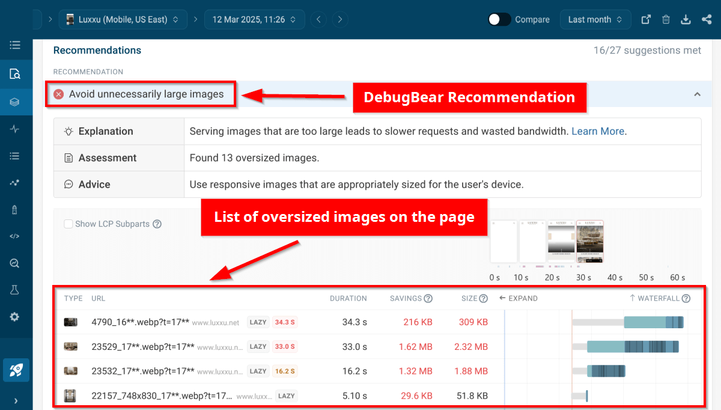Click the image thumbnail of 4790_16 row
The height and width of the screenshot is (410, 721).
click(x=71, y=322)
